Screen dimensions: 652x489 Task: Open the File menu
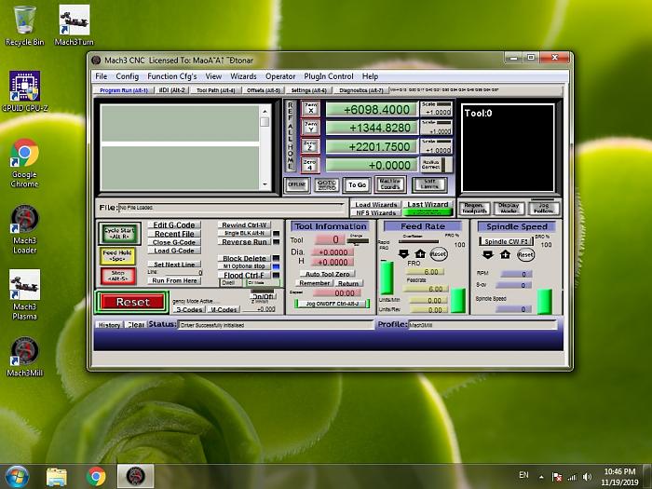tap(101, 76)
